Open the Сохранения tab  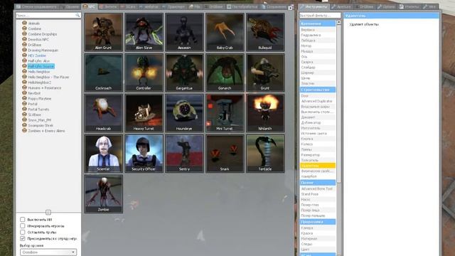coord(274,6)
